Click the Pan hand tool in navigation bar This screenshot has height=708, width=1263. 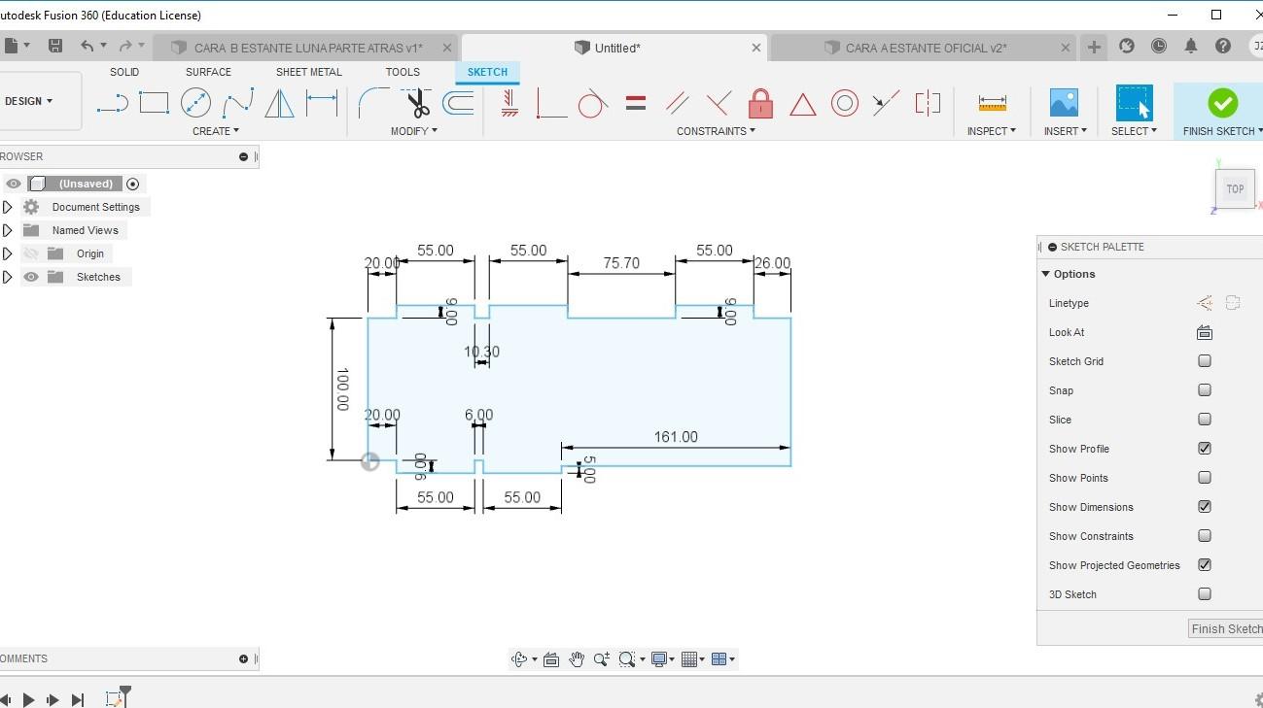click(577, 659)
